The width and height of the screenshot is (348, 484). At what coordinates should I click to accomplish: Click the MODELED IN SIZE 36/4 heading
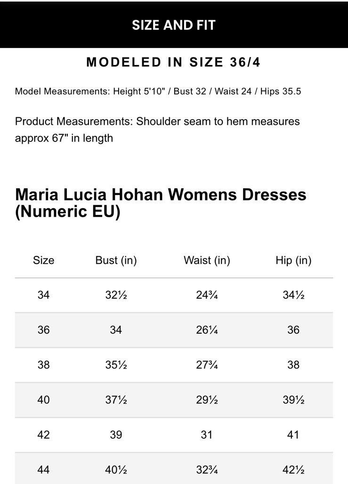[x=173, y=62]
